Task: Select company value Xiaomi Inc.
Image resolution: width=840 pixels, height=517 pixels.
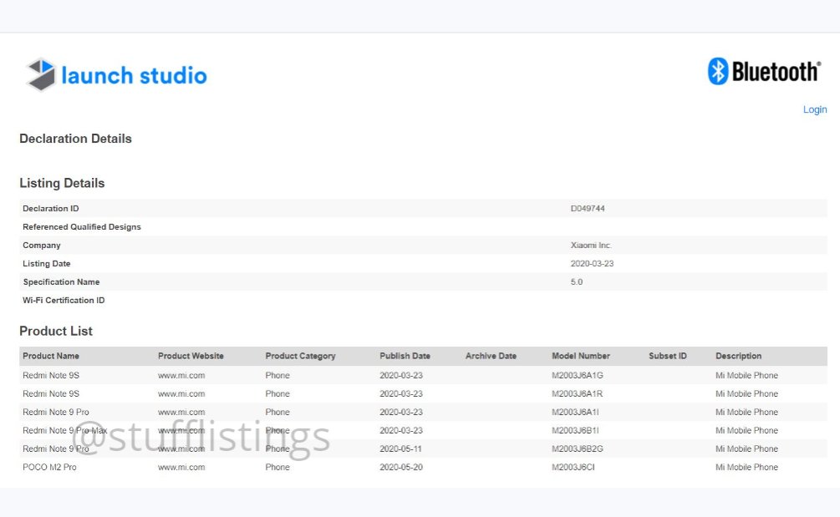Action: click(x=591, y=245)
